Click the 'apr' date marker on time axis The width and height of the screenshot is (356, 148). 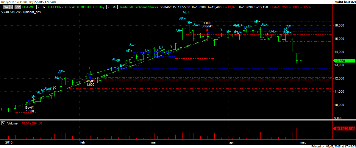(x=231, y=143)
